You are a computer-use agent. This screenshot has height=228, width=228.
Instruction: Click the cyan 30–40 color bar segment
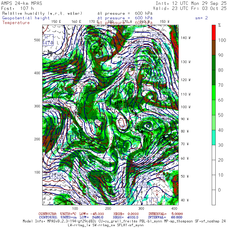pos(214,138)
